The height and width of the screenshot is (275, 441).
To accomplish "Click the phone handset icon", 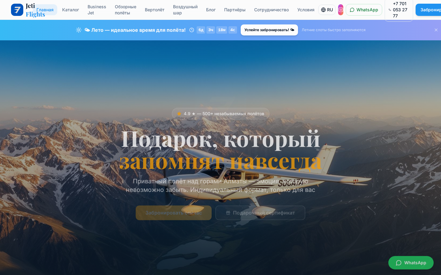I will [x=390, y=10].
